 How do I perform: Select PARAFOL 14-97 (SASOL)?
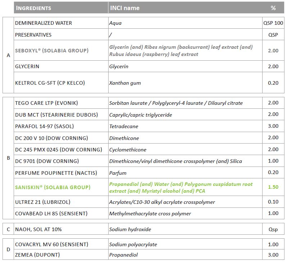tap(45, 126)
